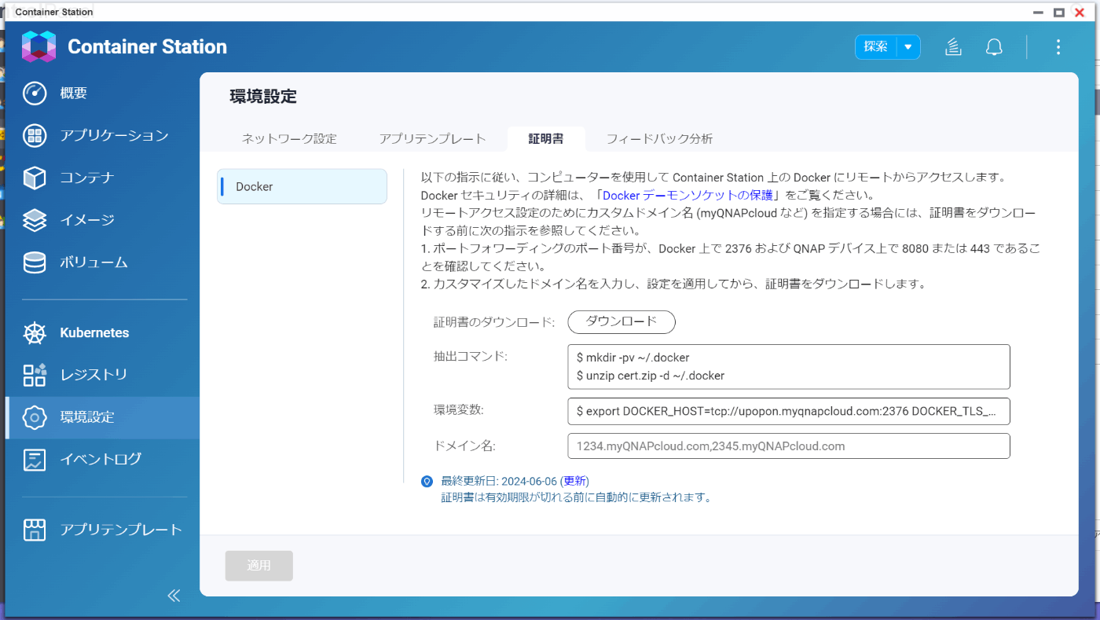1100x620 pixels.
Task: Click the 環境変数 export command field
Action: (x=788, y=411)
